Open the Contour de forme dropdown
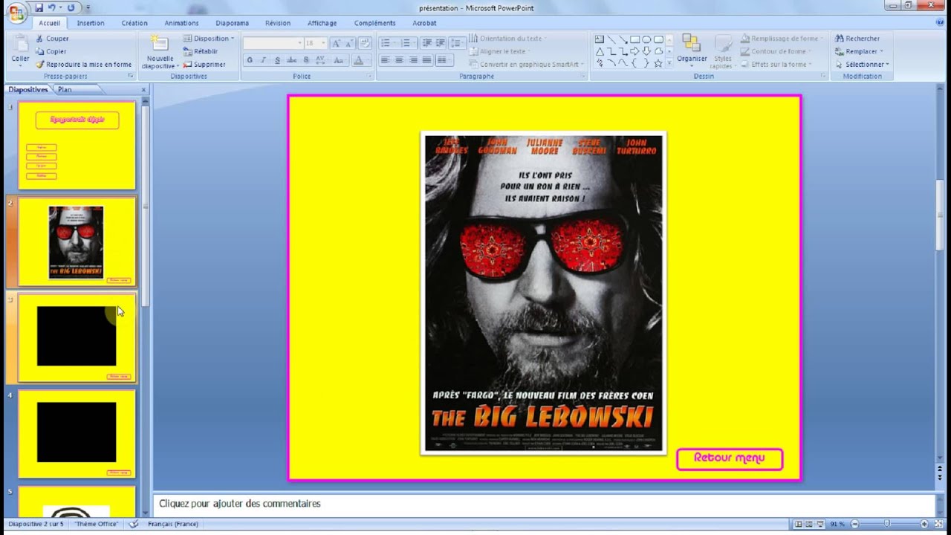Screen dimensions: 951x535 point(776,51)
